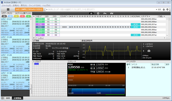Click the 10Mbps status bar indicator
Image resolution: width=172 pixels, height=101 pixels.
pyautogui.click(x=166, y=98)
